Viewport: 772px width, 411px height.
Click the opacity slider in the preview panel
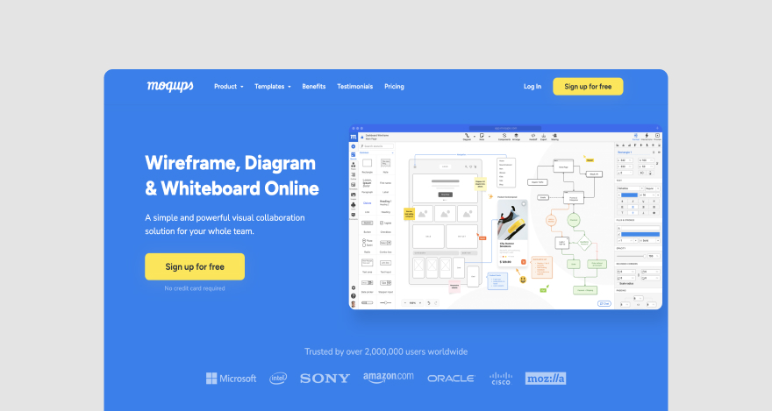coord(631,256)
